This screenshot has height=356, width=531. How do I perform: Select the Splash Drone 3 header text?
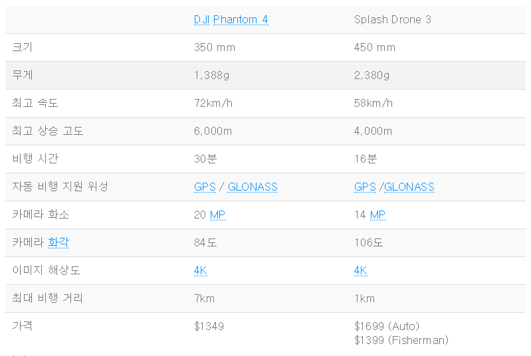pyautogui.click(x=393, y=20)
